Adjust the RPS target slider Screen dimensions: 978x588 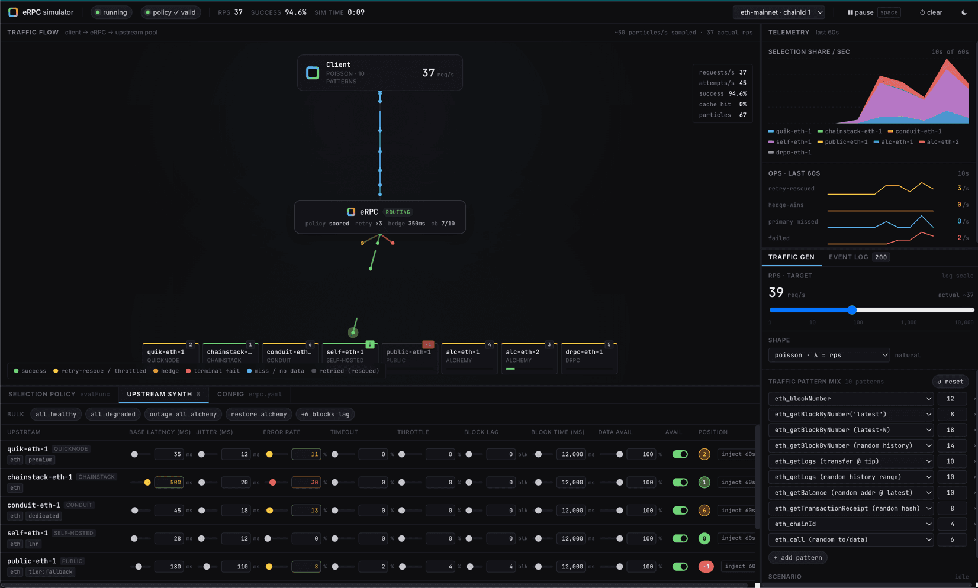coord(871,310)
